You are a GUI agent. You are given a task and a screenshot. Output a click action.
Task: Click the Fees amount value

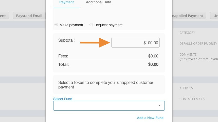pos(153,56)
